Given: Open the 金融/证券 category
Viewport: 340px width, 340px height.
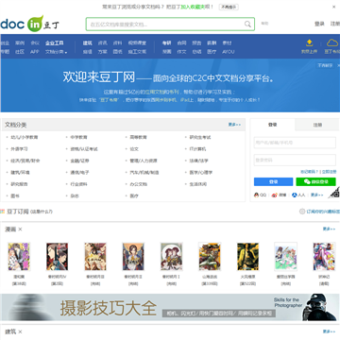Looking at the screenshot, I should point(79,161).
